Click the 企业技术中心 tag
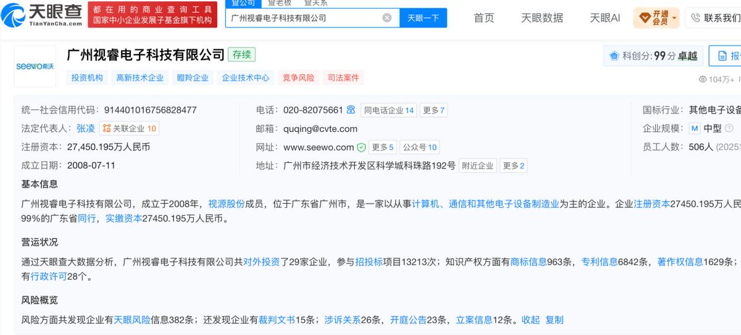The image size is (741, 335). 246,78
